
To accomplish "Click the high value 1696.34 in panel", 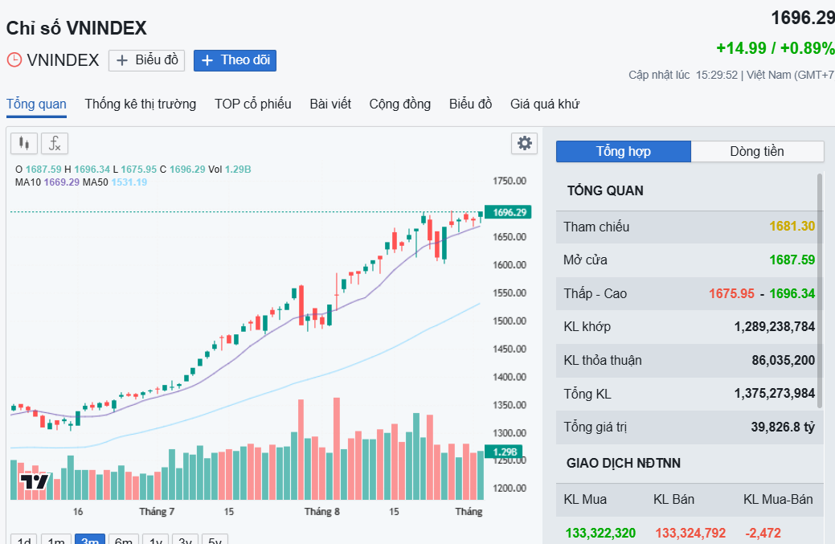I will tap(792, 293).
